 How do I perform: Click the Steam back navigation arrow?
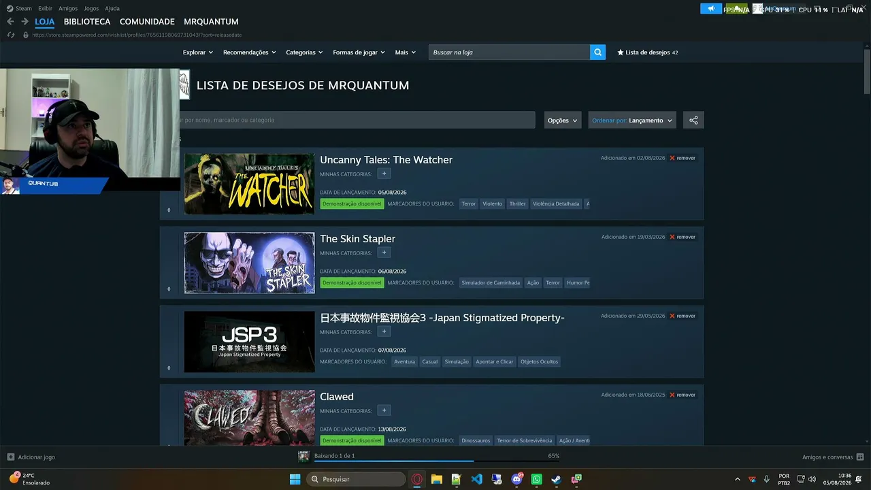10,22
